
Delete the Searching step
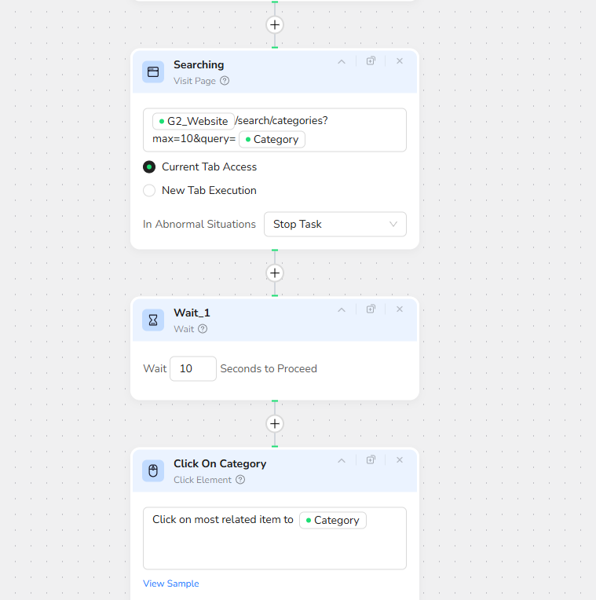[399, 61]
